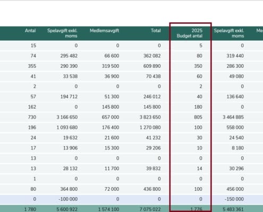Screen dimensions: 263x212
Task: Click the Antal column header
Action: tap(30, 31)
